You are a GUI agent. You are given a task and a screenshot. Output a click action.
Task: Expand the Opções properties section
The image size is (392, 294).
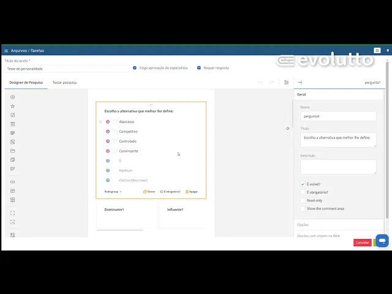click(x=338, y=225)
